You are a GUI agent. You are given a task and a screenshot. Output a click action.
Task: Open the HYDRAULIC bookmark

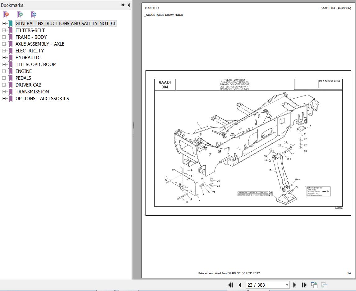28,57
